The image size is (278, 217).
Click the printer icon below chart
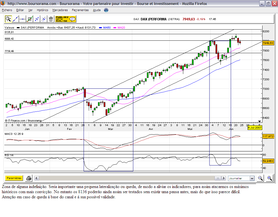[29, 178]
